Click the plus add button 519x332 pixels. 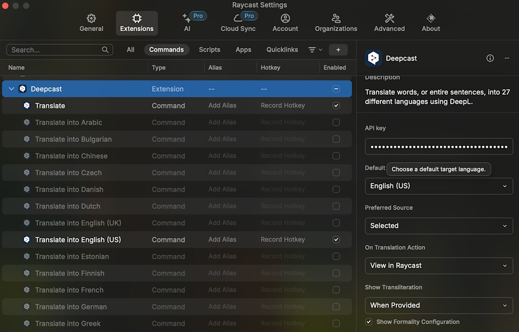pos(338,50)
